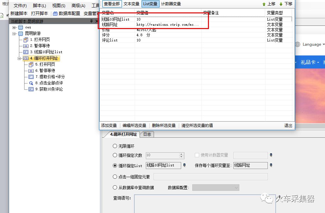
Task: Show 查看全部 variables filter
Action: (112, 4)
